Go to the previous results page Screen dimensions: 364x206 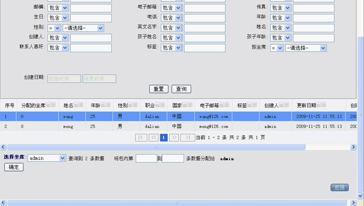click(x=154, y=137)
